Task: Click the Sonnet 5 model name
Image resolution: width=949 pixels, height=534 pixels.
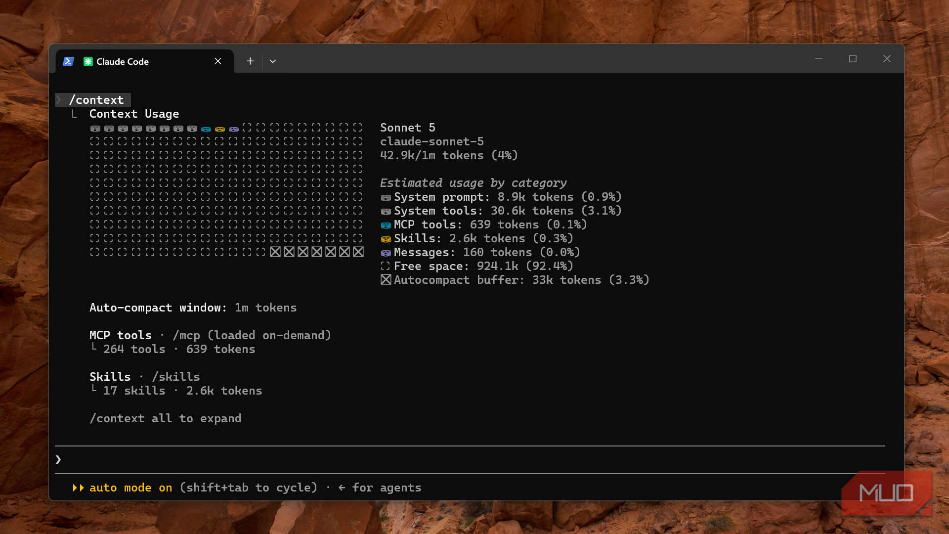Action: 408,128
